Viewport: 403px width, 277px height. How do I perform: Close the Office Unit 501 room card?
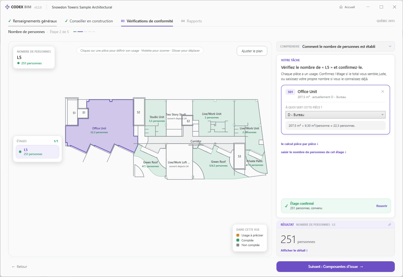(x=383, y=92)
